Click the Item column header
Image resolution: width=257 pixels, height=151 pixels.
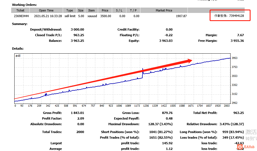[x=91, y=10]
